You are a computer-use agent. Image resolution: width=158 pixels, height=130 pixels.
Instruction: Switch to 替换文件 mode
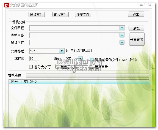point(37,15)
